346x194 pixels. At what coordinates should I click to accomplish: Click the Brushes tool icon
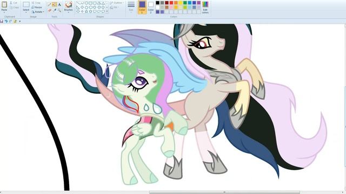[x=69, y=4]
